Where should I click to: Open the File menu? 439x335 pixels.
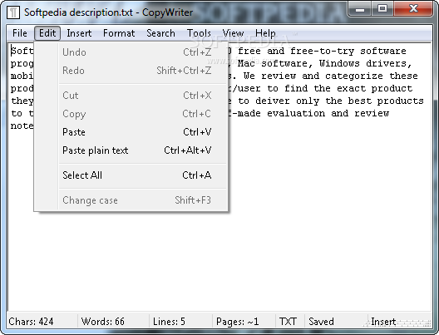20,33
